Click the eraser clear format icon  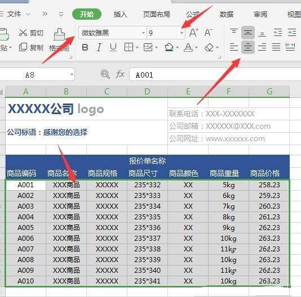coord(209,47)
